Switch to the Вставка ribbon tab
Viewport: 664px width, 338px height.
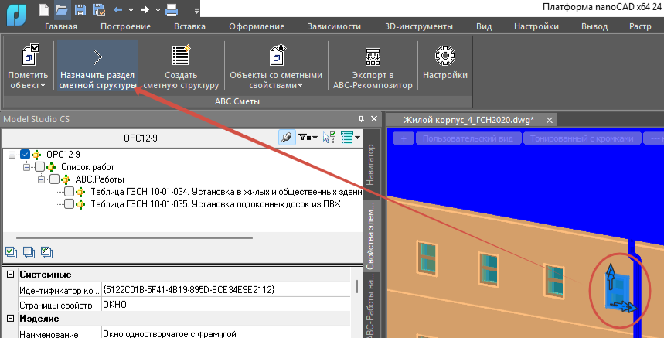point(189,26)
